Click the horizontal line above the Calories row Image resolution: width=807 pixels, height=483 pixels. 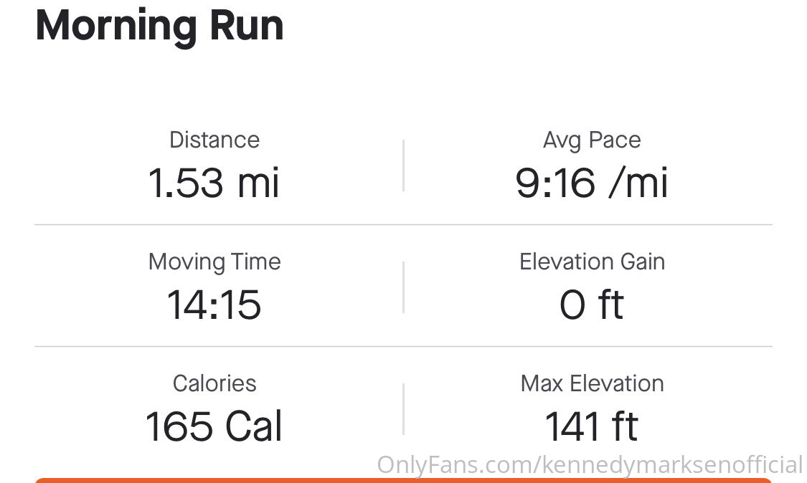pyautogui.click(x=403, y=347)
